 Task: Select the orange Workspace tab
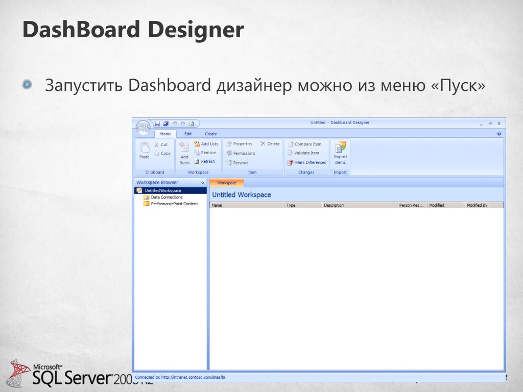tap(227, 183)
